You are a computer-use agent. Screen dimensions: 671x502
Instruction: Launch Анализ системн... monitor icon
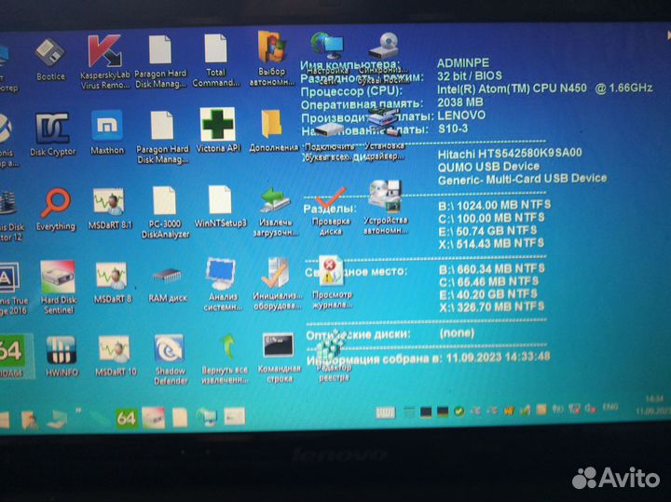(223, 285)
